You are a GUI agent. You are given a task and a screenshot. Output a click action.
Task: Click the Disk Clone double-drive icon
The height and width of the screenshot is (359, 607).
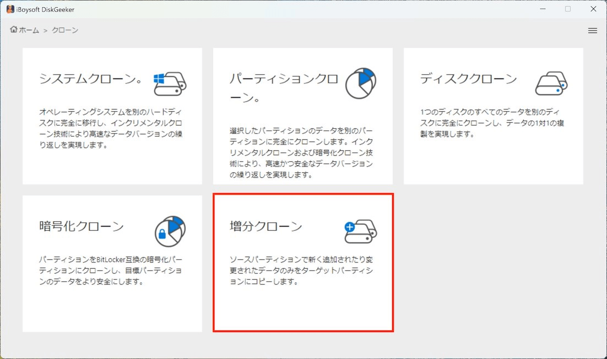551,84
